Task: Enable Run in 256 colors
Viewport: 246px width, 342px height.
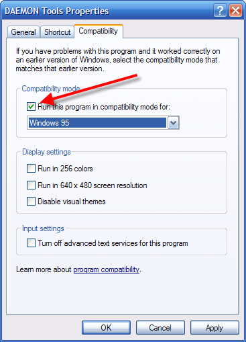Action: point(31,169)
